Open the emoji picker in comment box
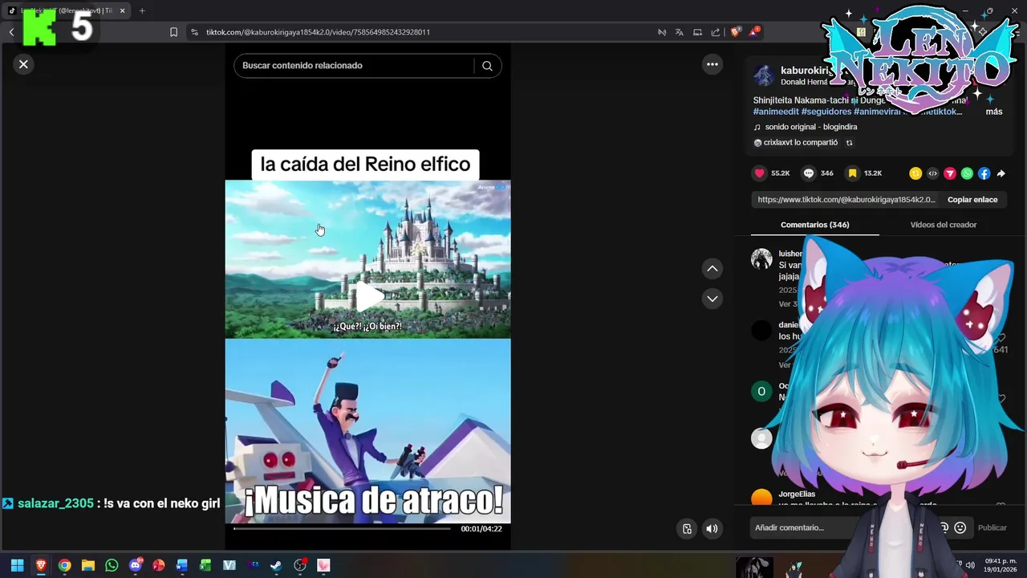Image resolution: width=1027 pixels, height=578 pixels. pyautogui.click(x=960, y=527)
